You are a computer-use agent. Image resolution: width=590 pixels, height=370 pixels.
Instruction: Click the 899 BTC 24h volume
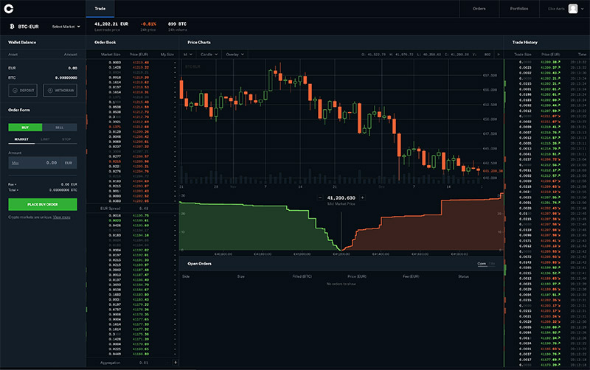click(x=177, y=24)
